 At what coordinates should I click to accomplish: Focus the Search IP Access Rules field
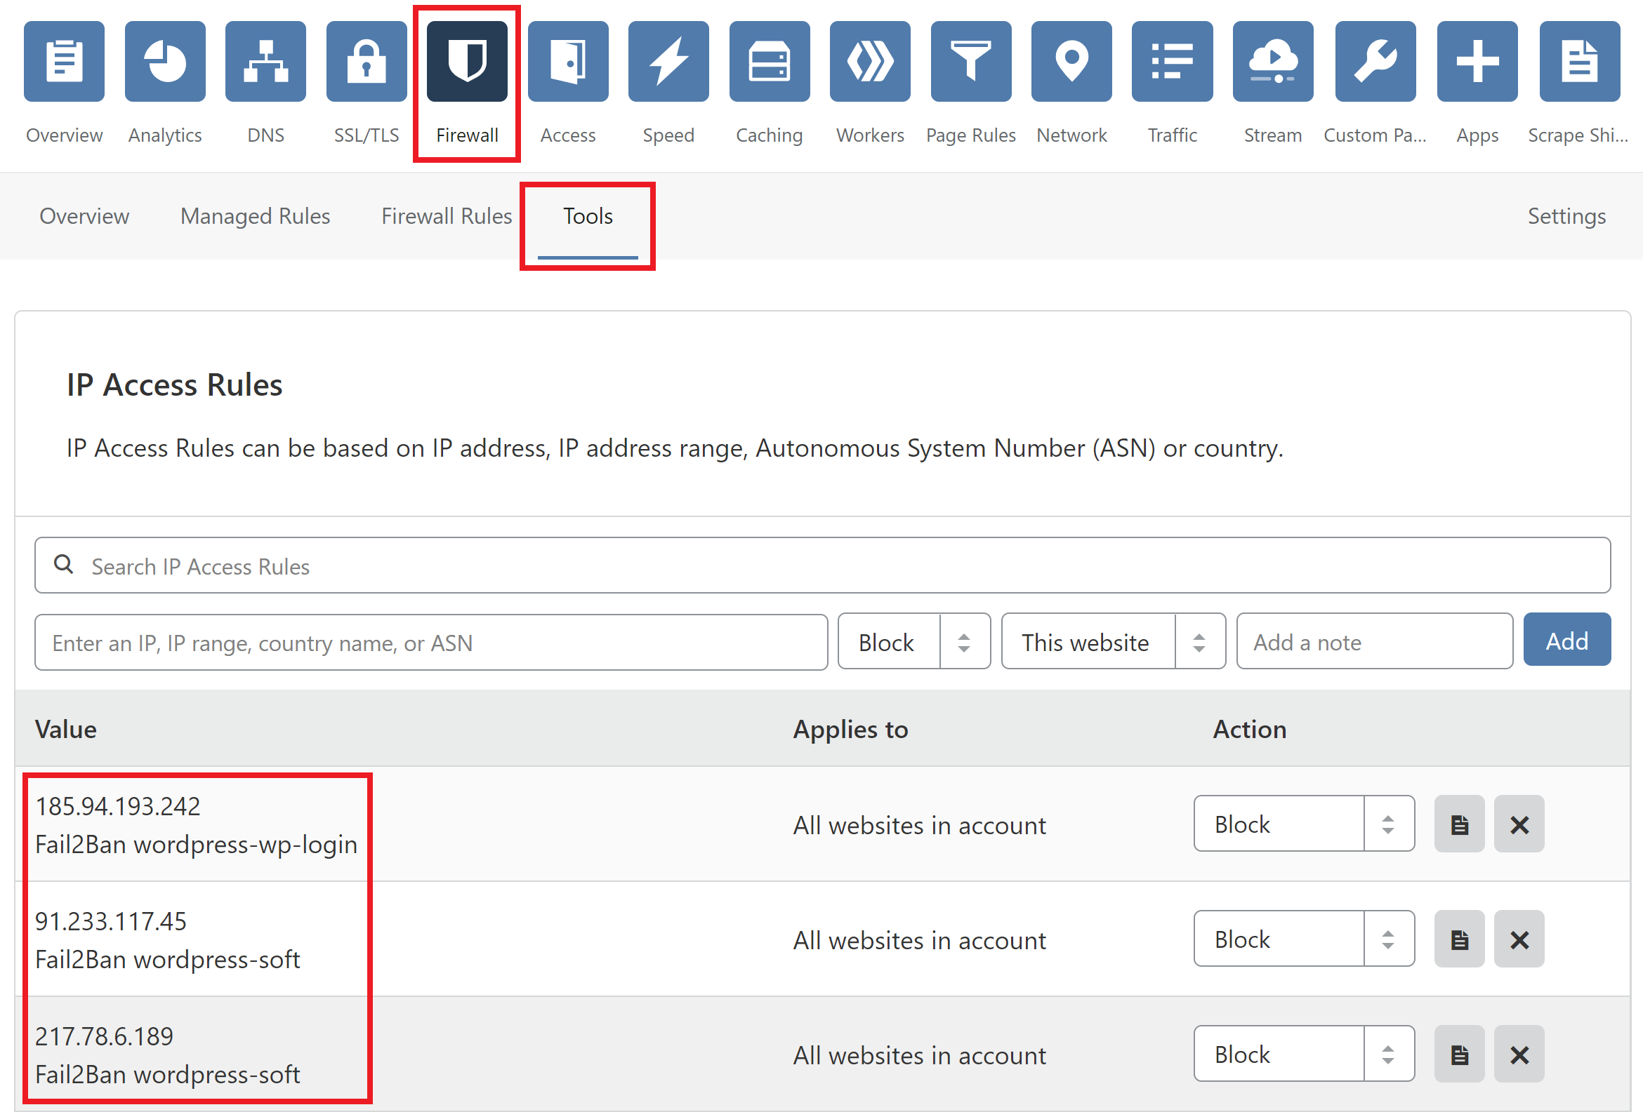(822, 565)
